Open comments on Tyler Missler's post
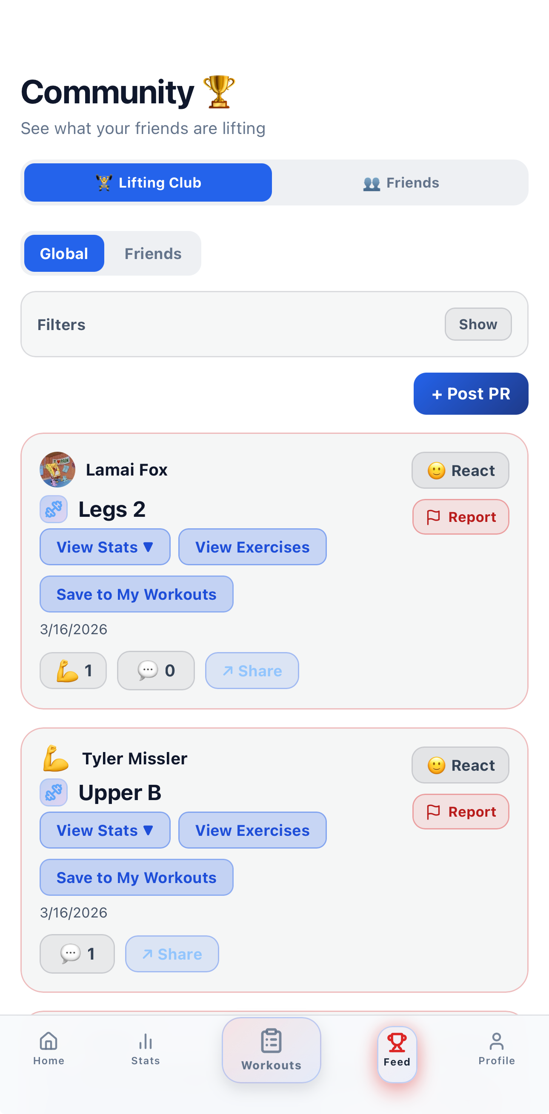Viewport: 549px width, 1114px height. (x=76, y=954)
